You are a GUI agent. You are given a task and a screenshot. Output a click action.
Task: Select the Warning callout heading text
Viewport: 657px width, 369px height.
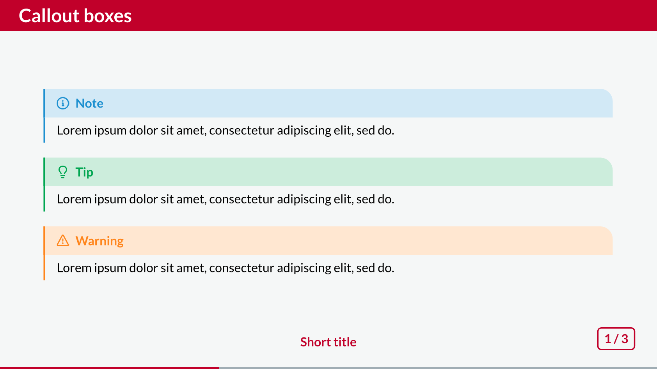point(99,241)
